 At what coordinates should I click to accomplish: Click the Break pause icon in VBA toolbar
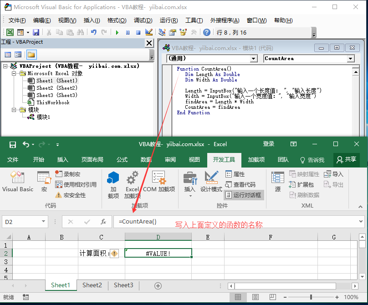point(128,32)
